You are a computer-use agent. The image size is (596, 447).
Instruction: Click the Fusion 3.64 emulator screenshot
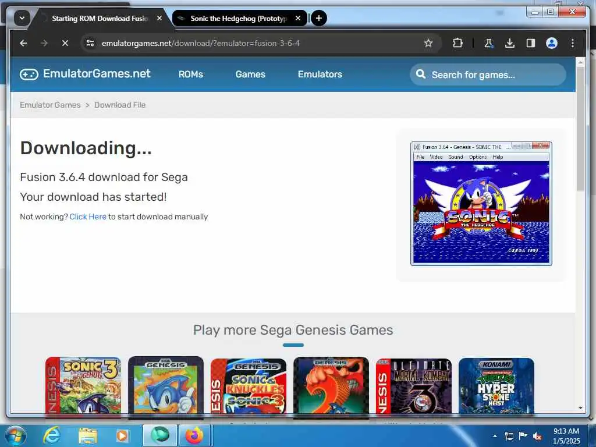click(481, 203)
